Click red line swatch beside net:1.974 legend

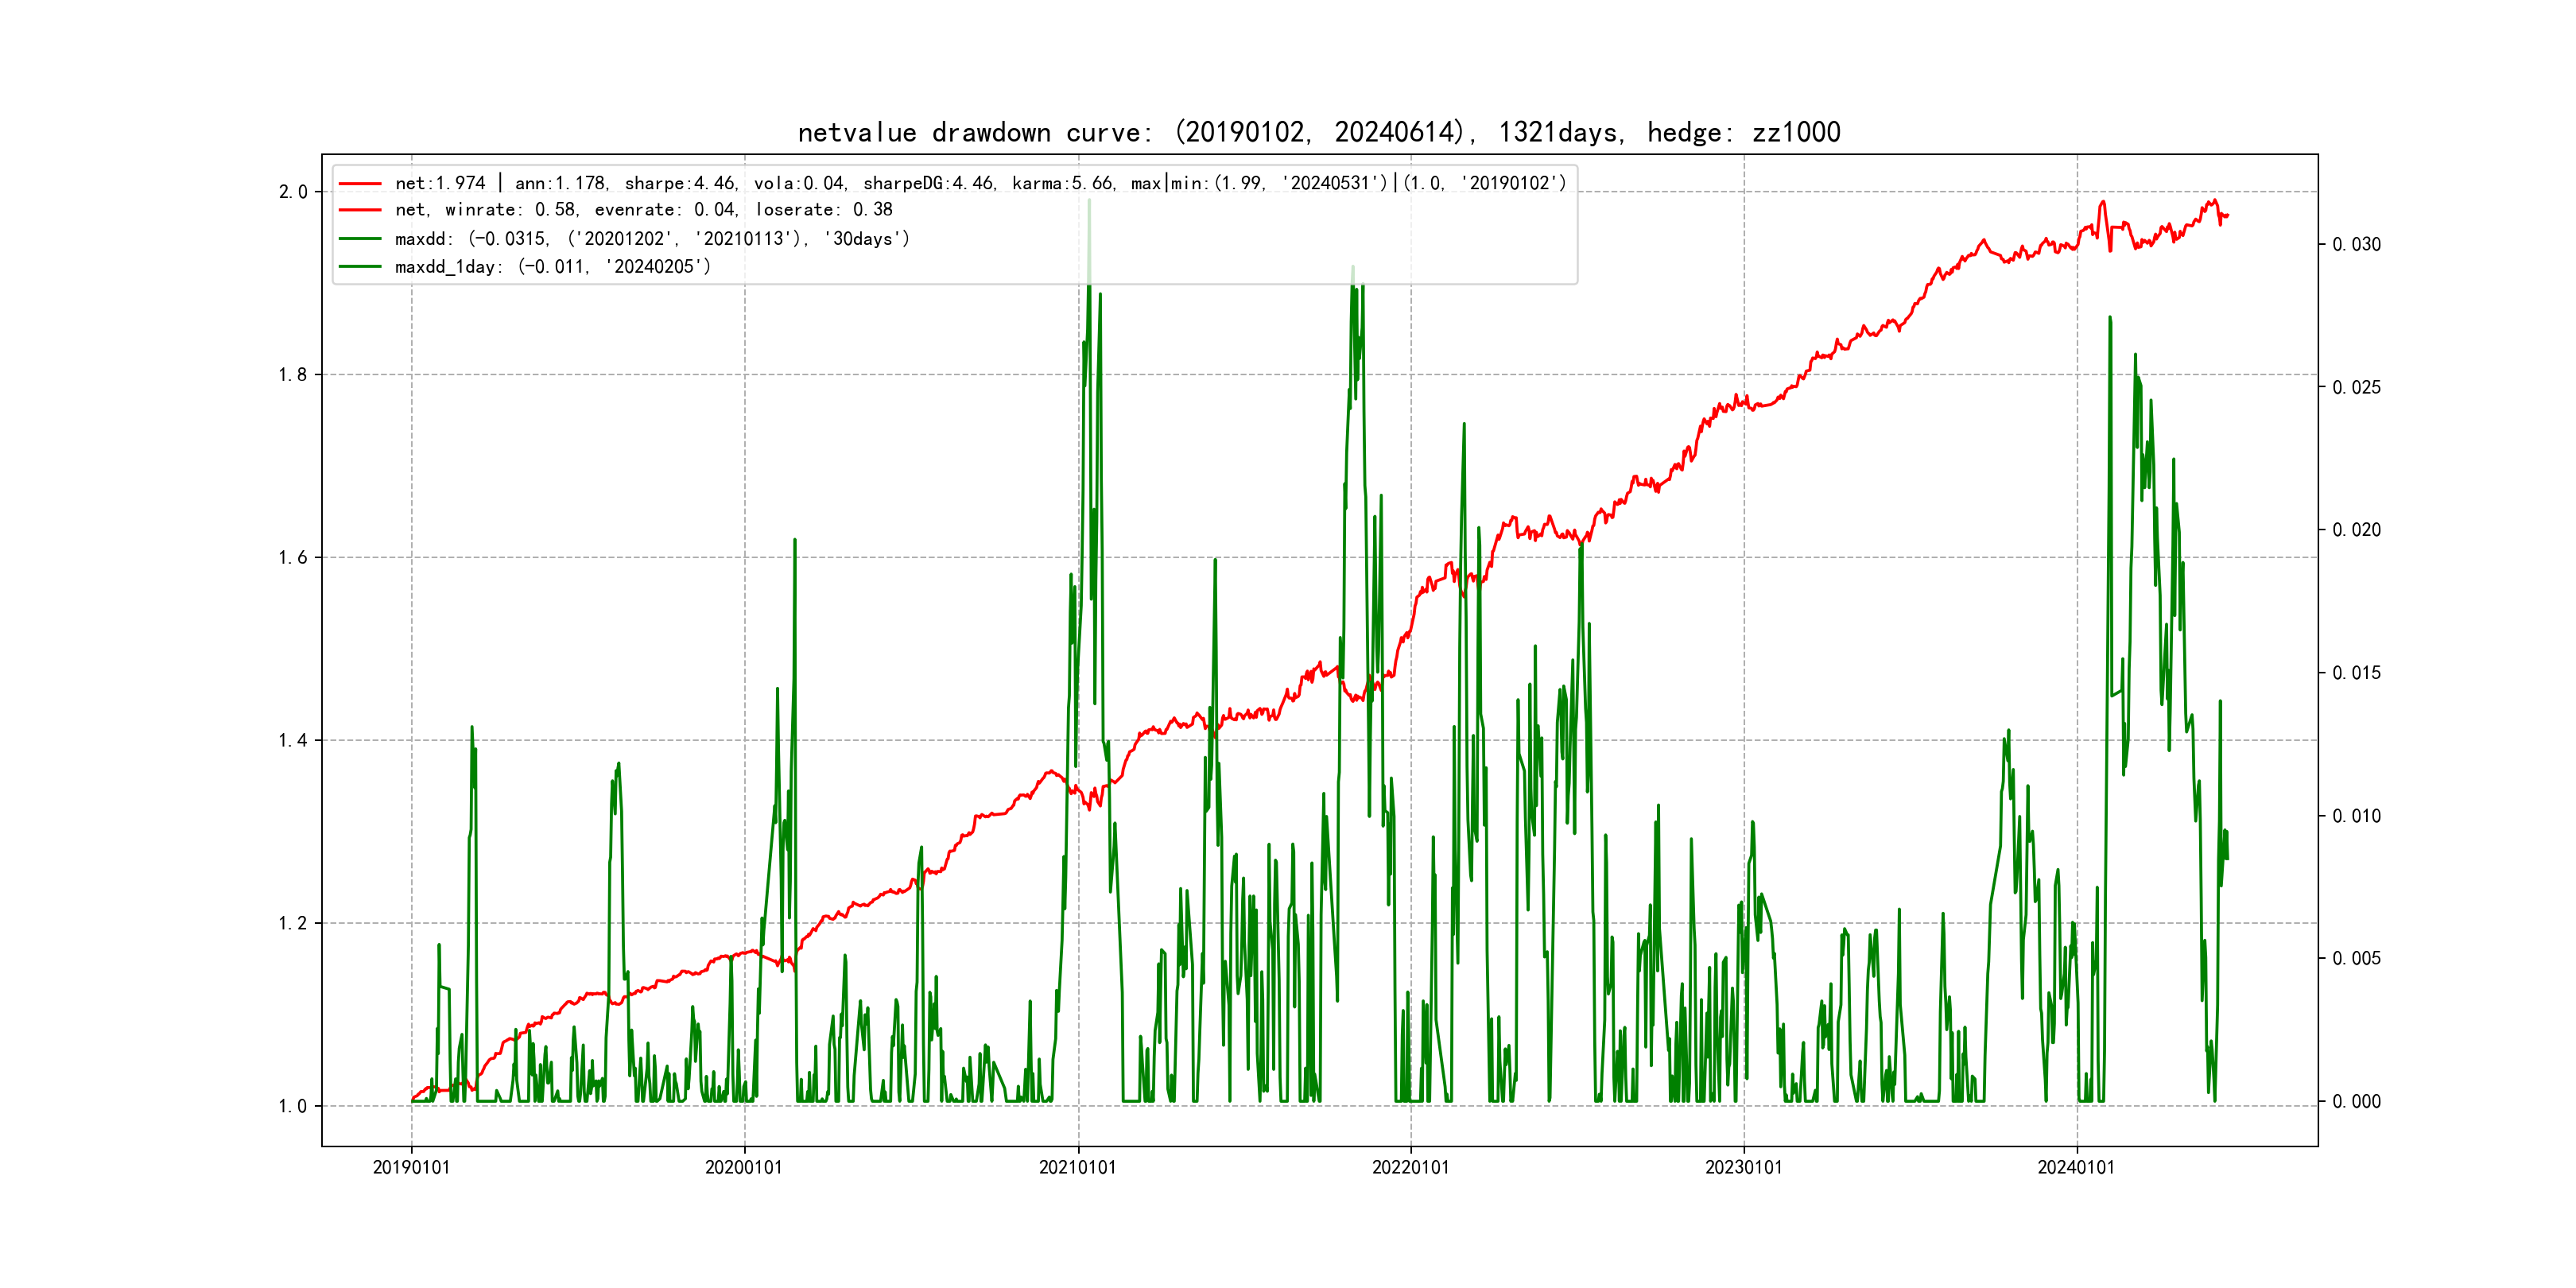360,184
